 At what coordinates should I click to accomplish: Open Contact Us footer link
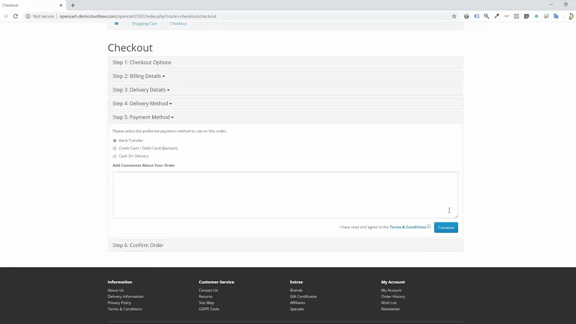click(x=208, y=290)
